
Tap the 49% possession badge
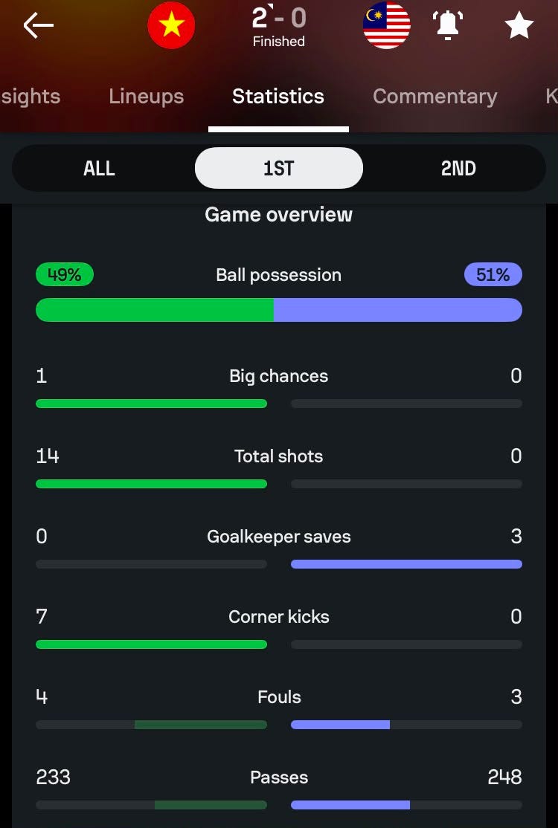tap(65, 275)
